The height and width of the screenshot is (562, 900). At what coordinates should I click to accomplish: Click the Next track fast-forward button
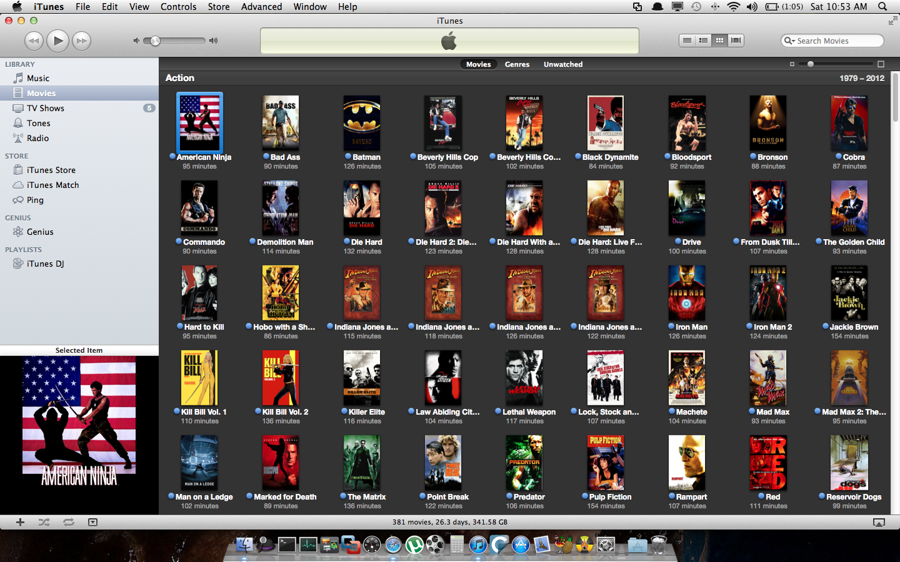(82, 41)
